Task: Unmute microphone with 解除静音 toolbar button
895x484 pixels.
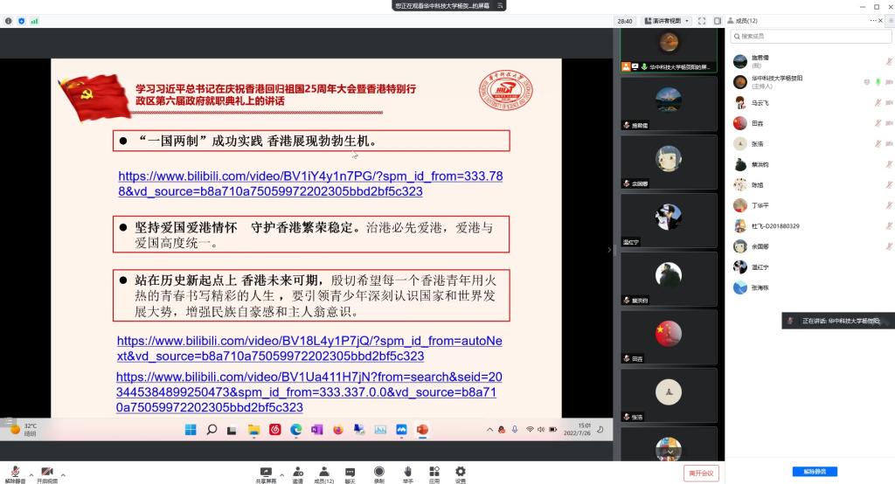Action: (13, 473)
